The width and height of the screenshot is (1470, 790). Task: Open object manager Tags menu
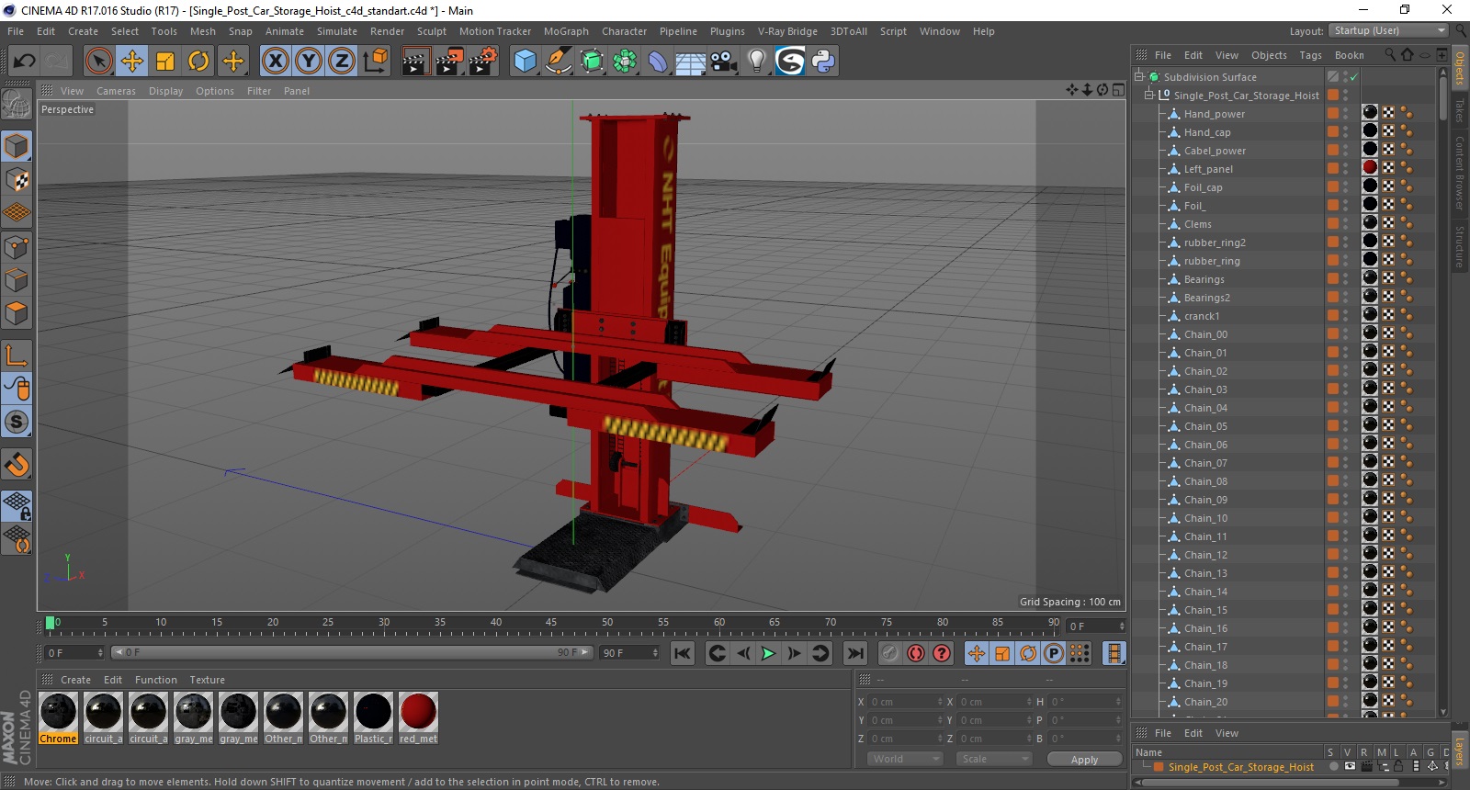point(1310,55)
